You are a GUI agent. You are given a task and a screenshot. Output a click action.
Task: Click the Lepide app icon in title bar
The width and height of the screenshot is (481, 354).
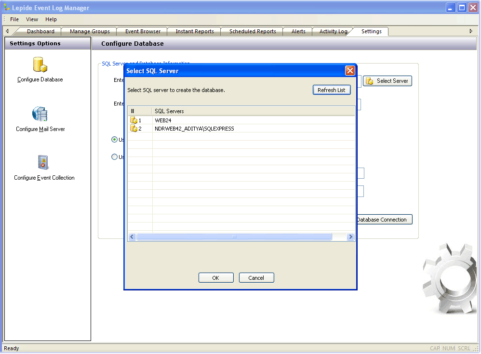click(x=6, y=7)
